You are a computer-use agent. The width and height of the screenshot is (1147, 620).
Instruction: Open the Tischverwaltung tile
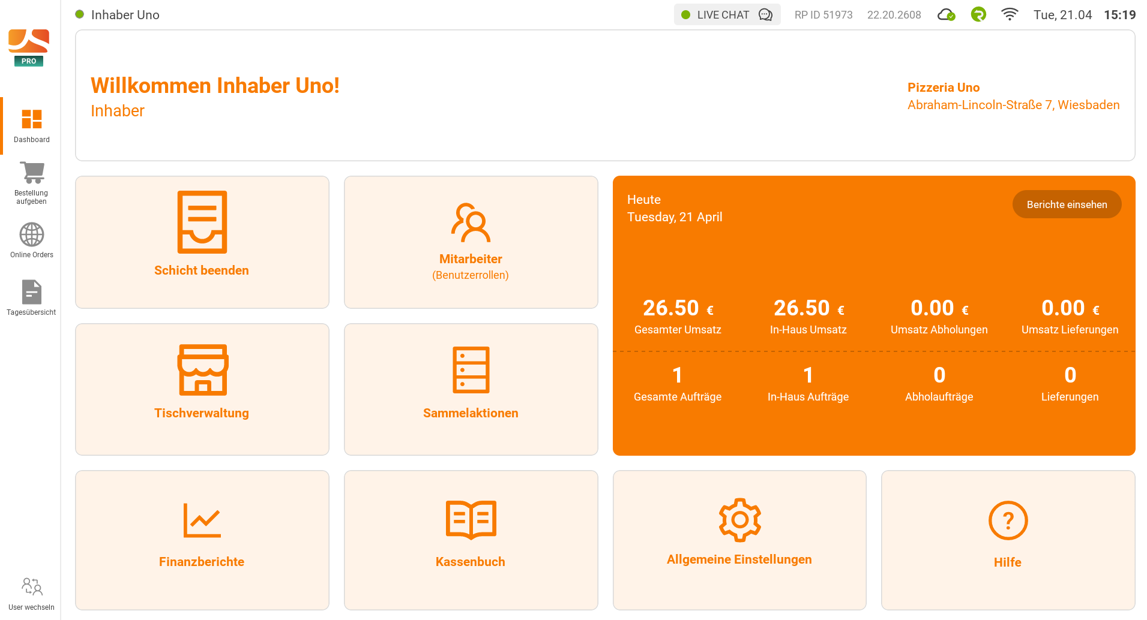(x=202, y=389)
